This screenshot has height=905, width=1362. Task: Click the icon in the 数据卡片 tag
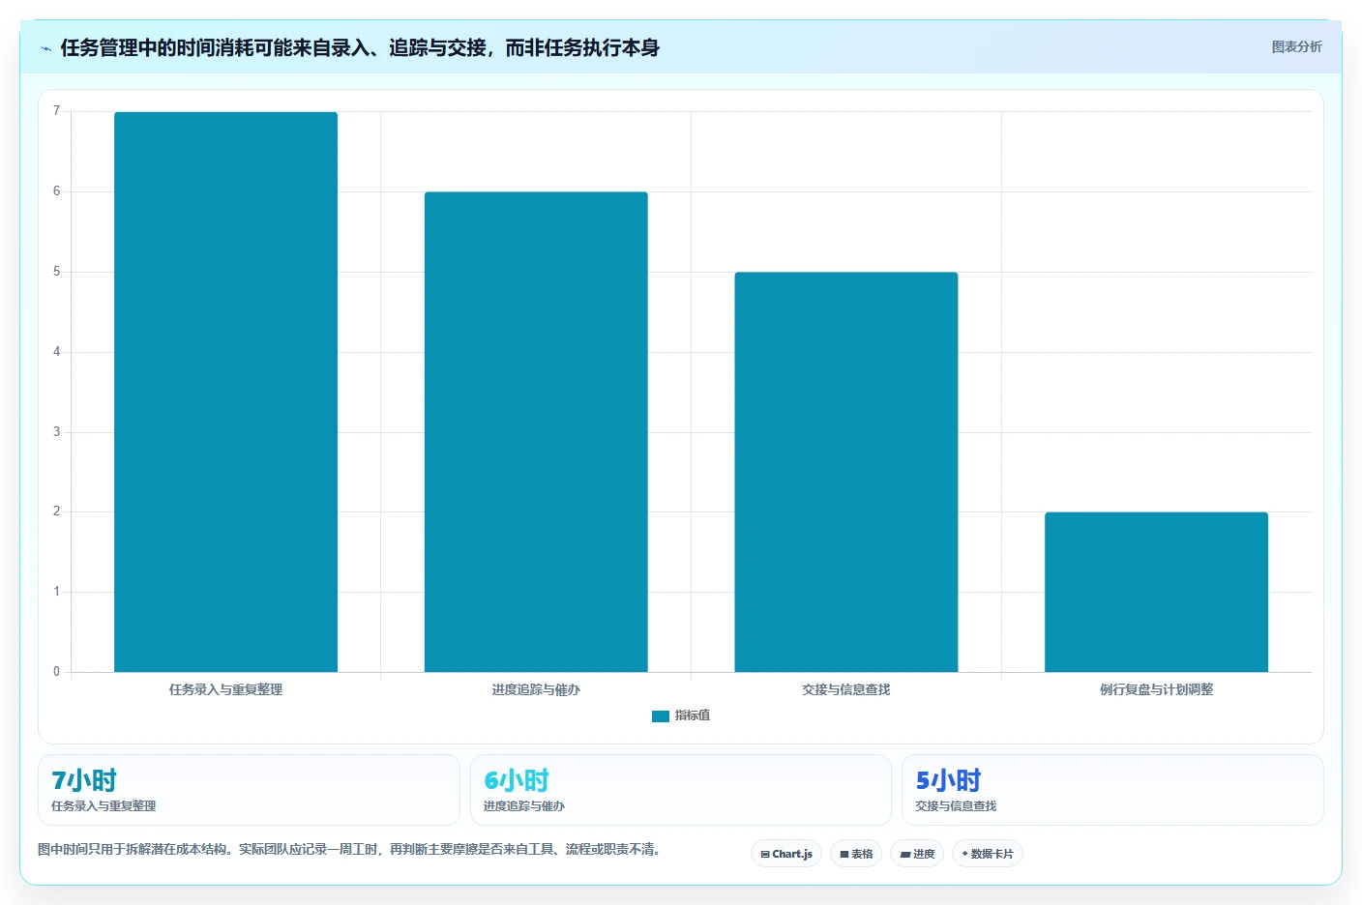(964, 854)
